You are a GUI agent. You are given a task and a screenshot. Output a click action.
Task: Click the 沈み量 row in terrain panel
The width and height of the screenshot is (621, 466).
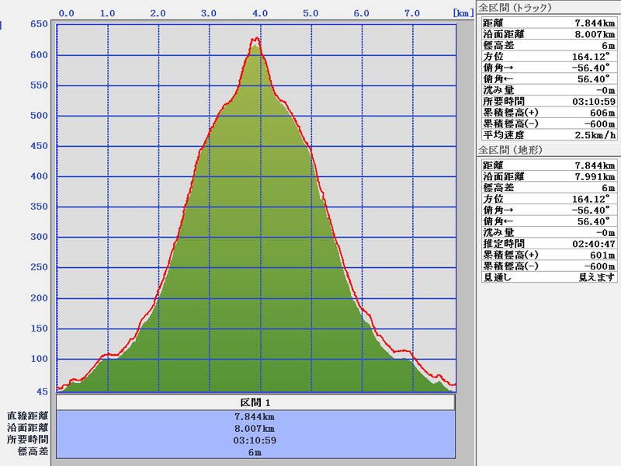(549, 232)
